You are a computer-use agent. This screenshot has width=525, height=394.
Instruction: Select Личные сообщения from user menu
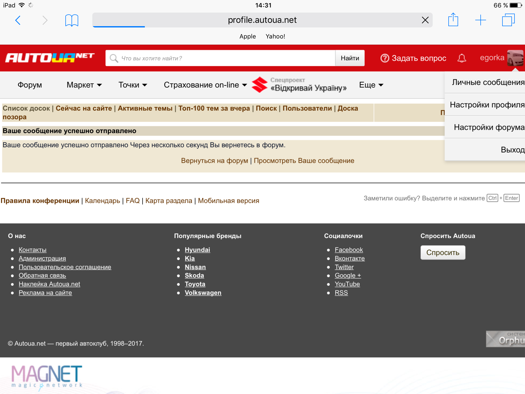point(488,82)
